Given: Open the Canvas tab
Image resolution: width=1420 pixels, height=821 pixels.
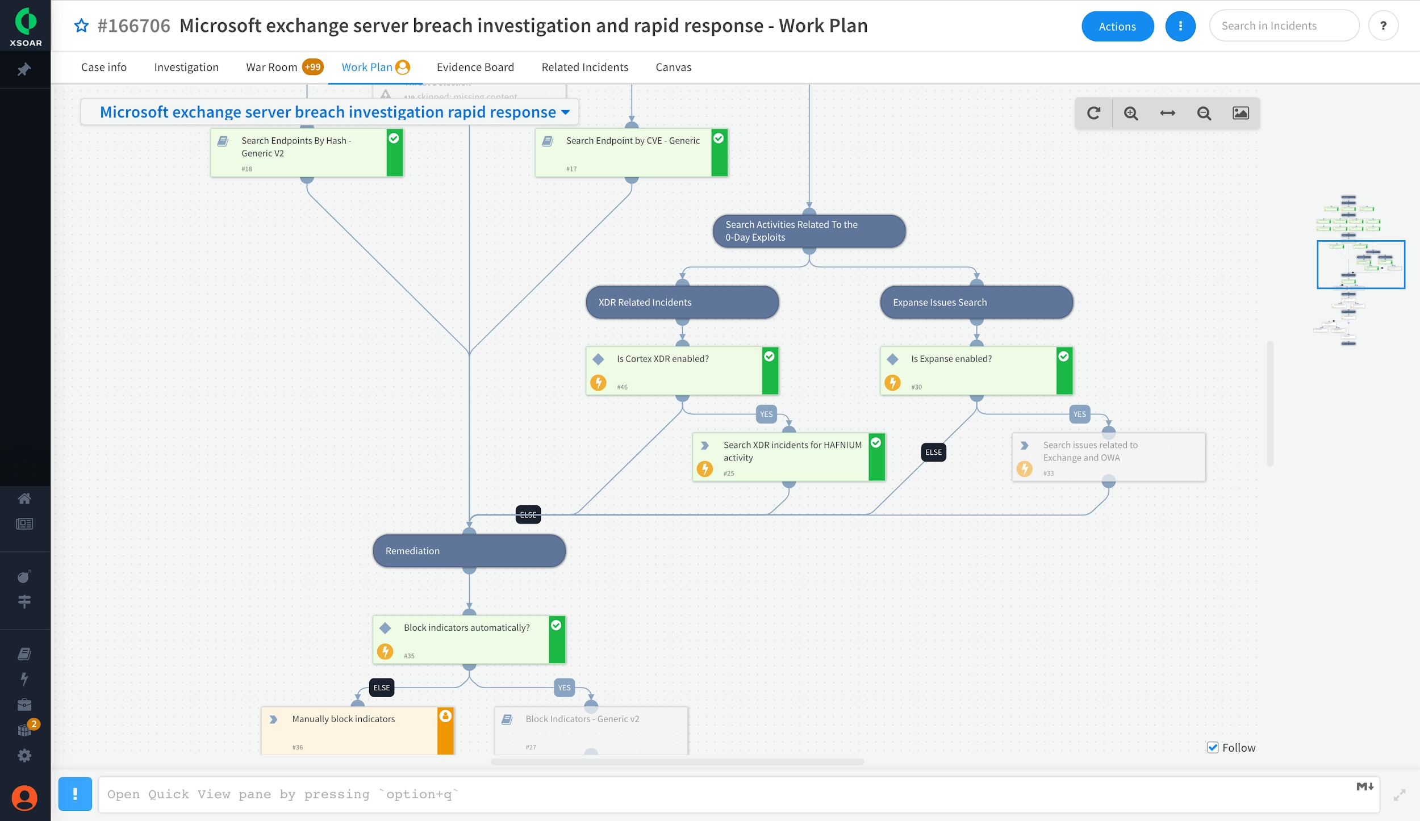Looking at the screenshot, I should coord(673,67).
